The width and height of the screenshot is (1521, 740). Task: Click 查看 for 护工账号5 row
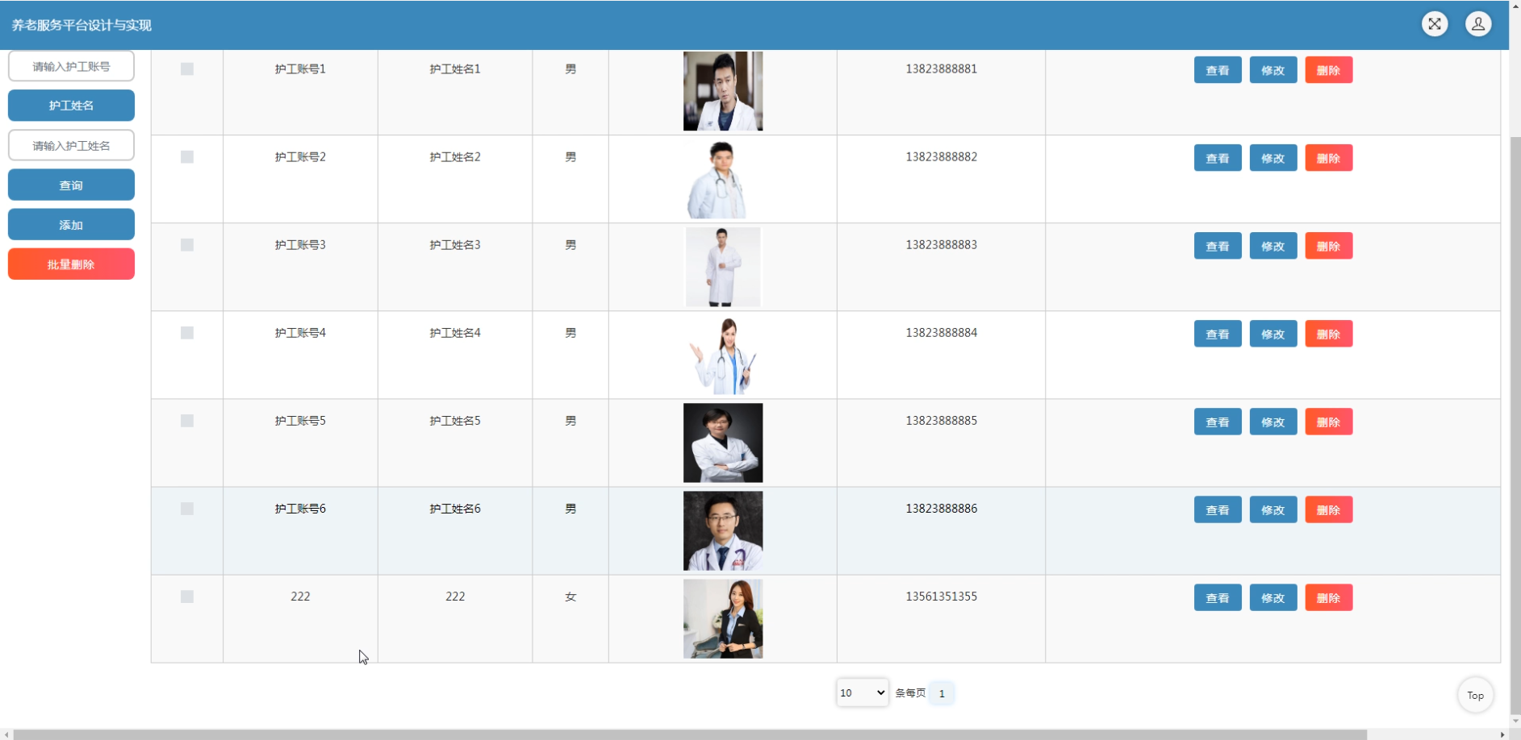point(1218,422)
